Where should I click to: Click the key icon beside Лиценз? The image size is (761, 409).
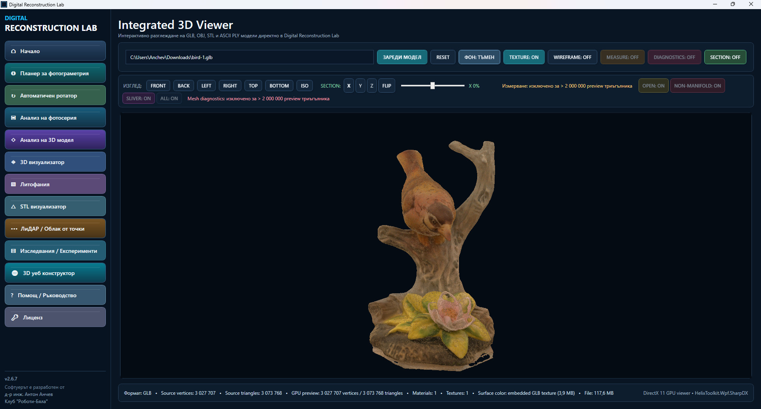coord(15,317)
